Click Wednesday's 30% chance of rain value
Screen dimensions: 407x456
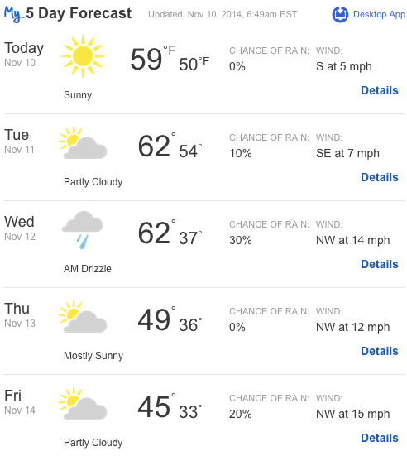pos(241,241)
